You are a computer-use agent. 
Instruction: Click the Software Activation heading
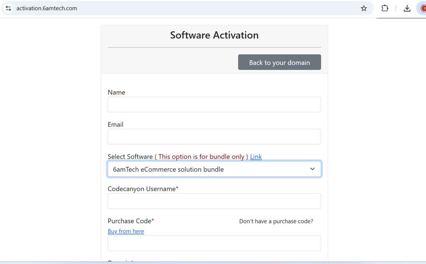[x=214, y=35]
